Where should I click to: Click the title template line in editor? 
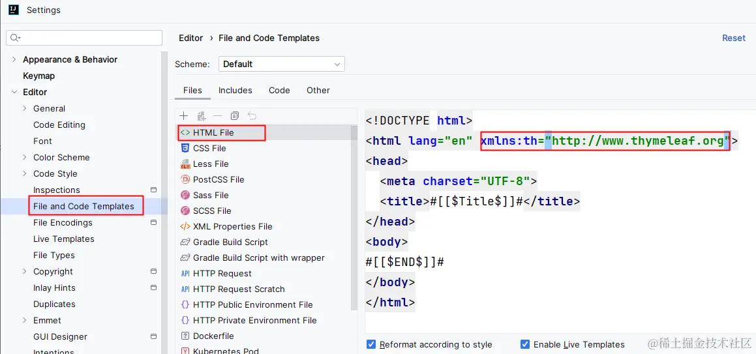click(x=479, y=201)
